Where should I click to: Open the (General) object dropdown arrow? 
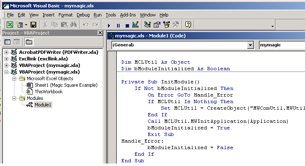pos(250,45)
